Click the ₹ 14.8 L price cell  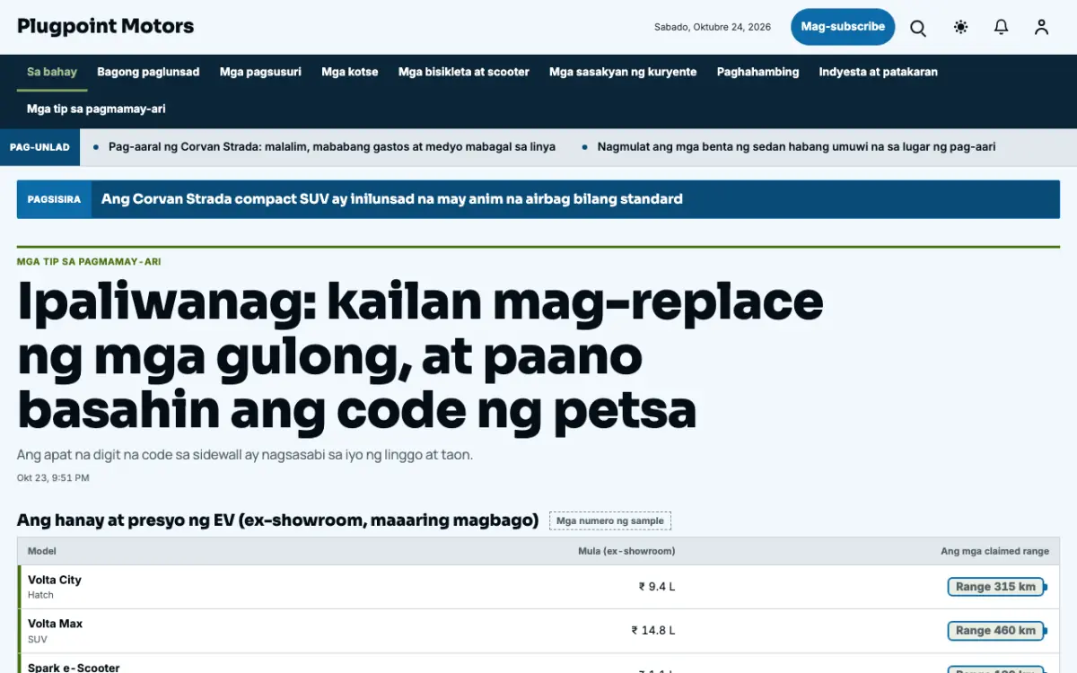[653, 631]
